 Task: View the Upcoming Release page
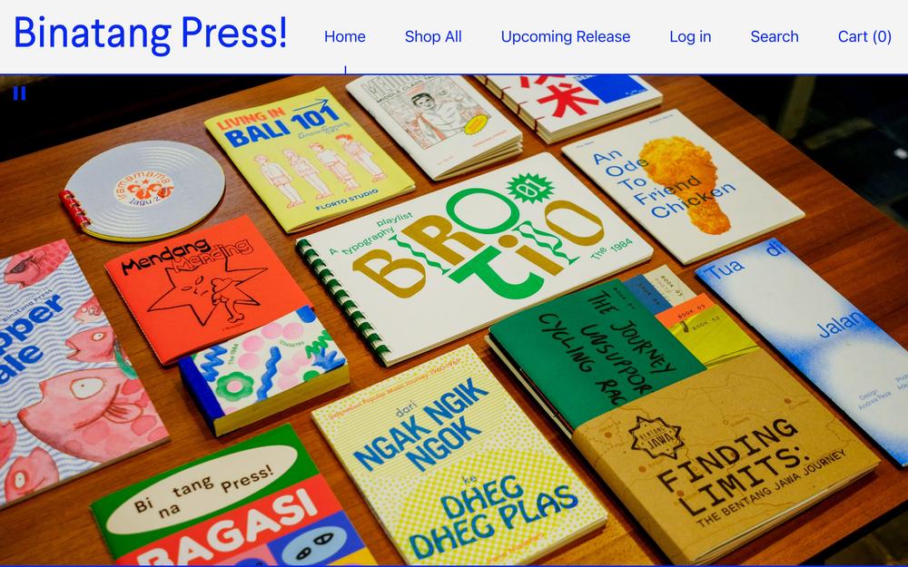pos(565,36)
